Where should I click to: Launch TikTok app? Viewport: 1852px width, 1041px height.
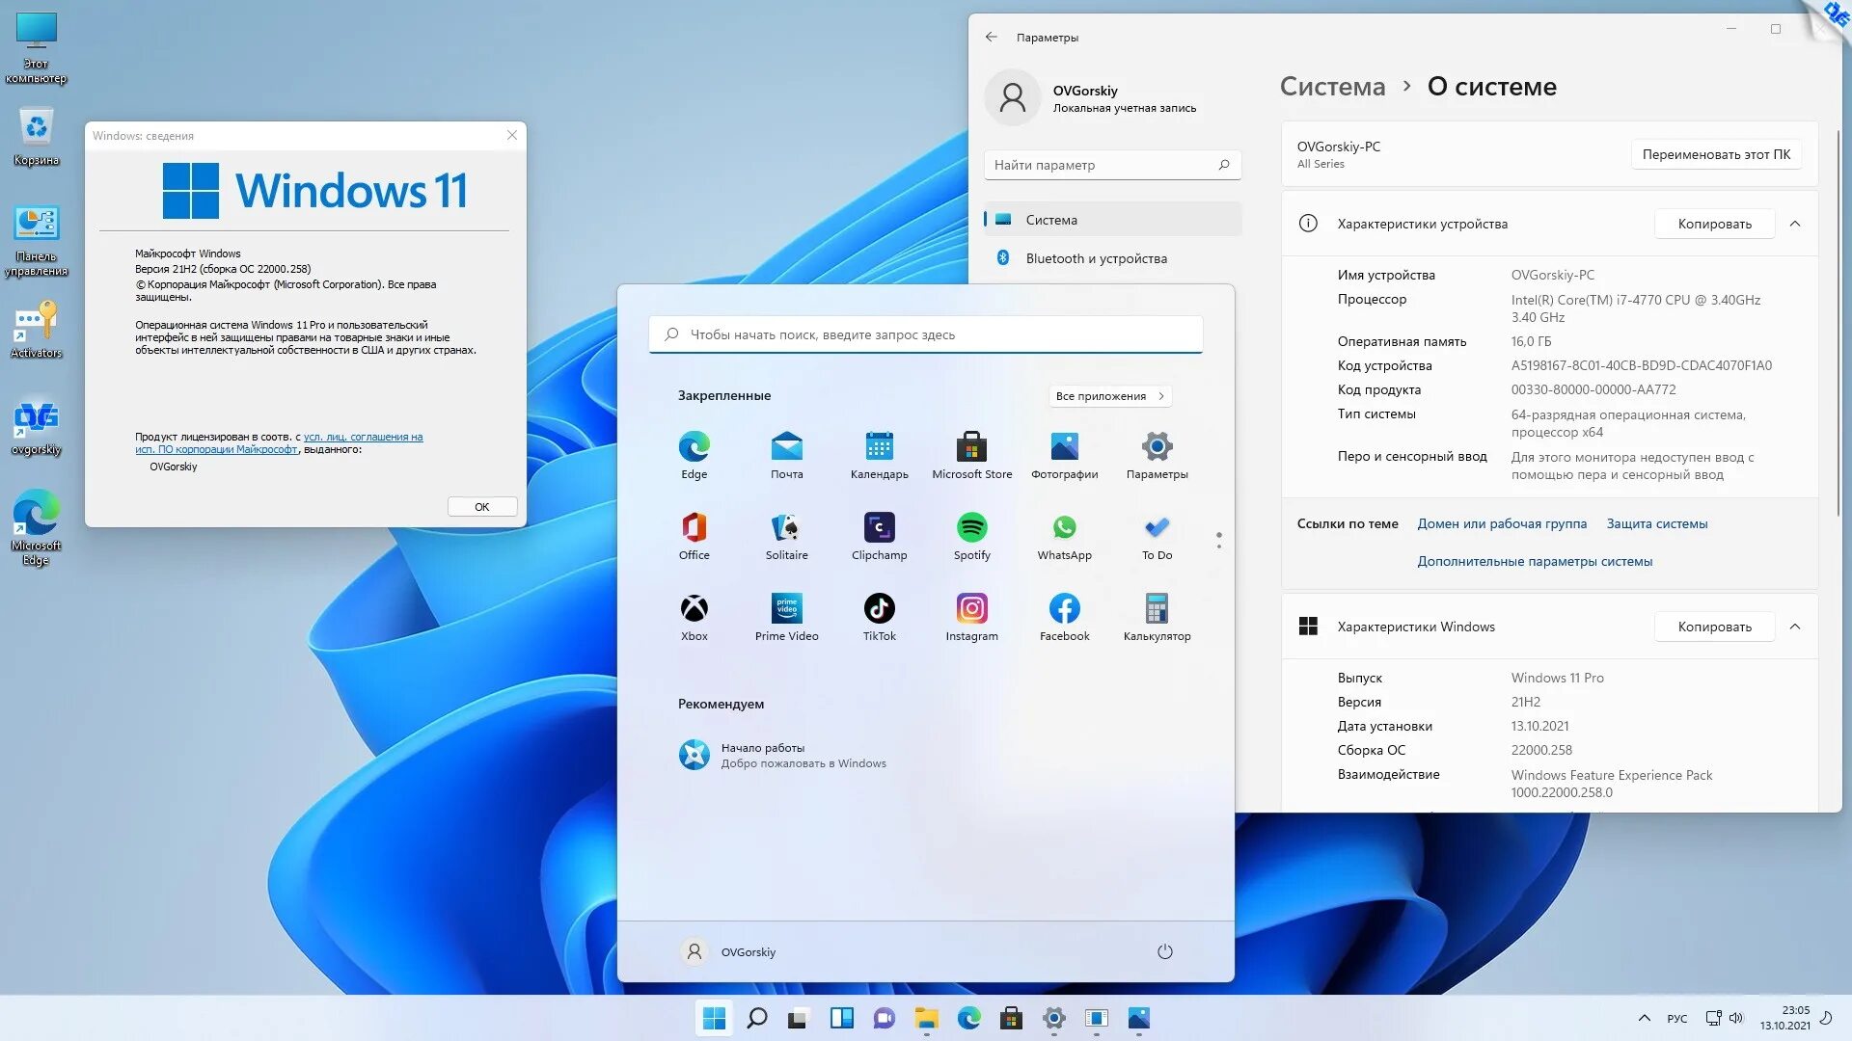click(879, 606)
